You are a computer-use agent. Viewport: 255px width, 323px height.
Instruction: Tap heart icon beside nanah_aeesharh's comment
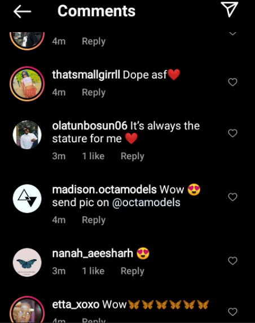click(x=233, y=260)
